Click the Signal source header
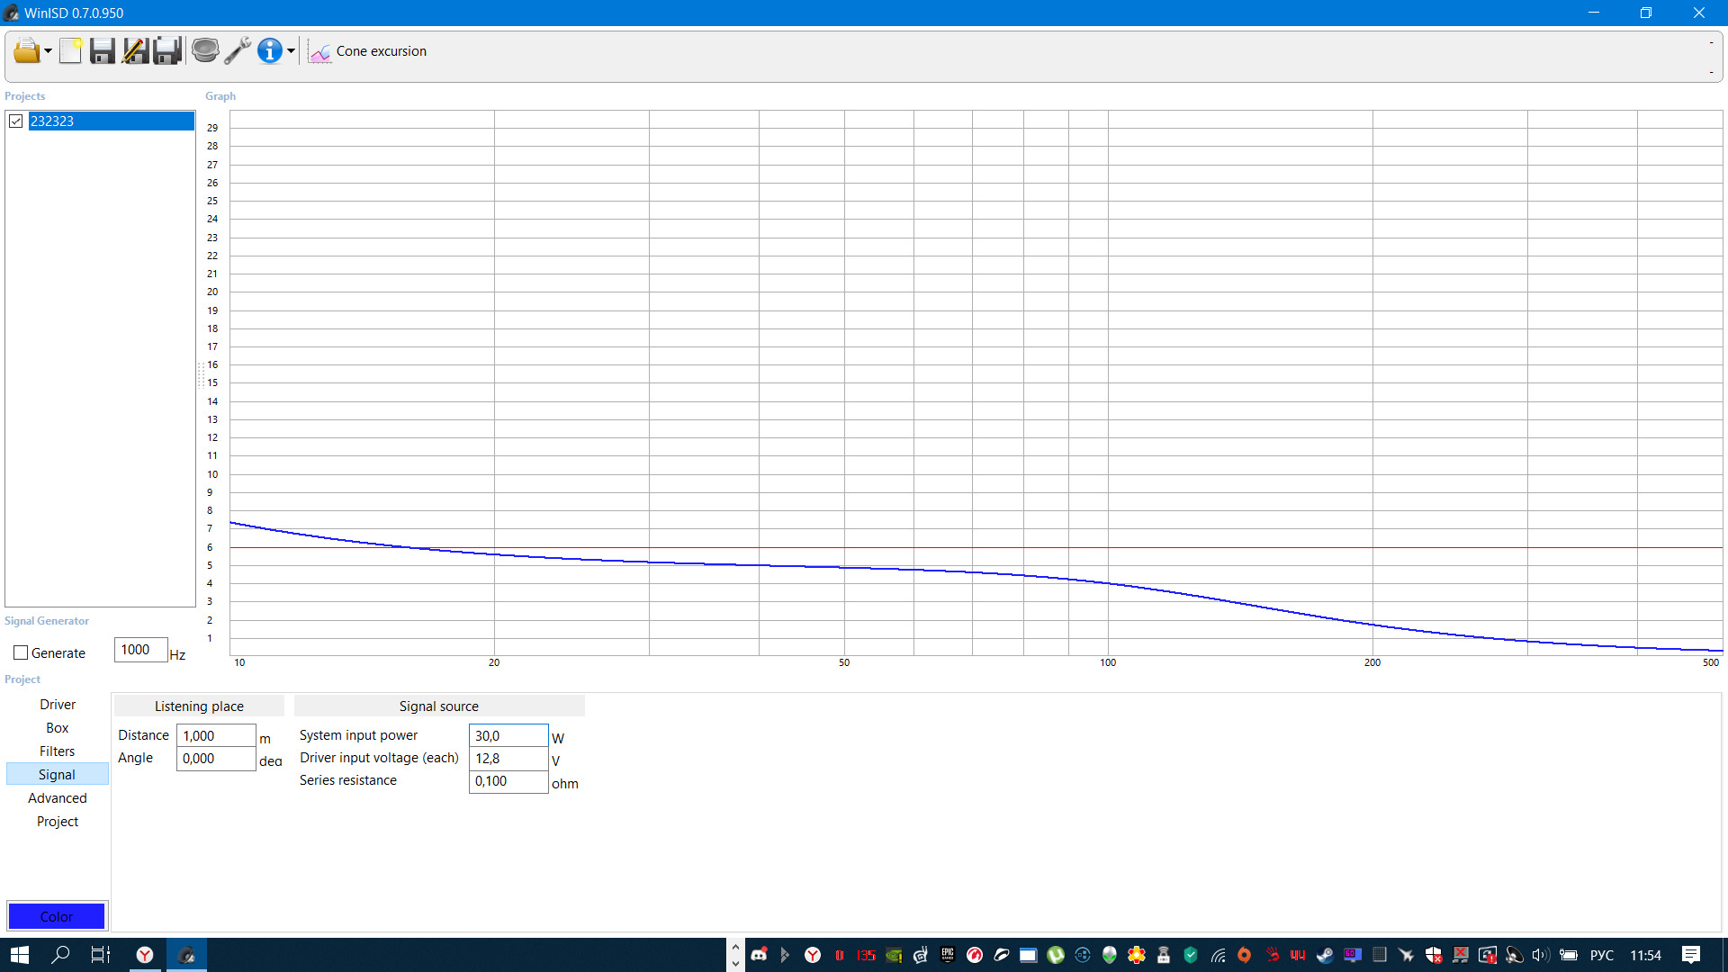The image size is (1728, 972). pyautogui.click(x=439, y=706)
